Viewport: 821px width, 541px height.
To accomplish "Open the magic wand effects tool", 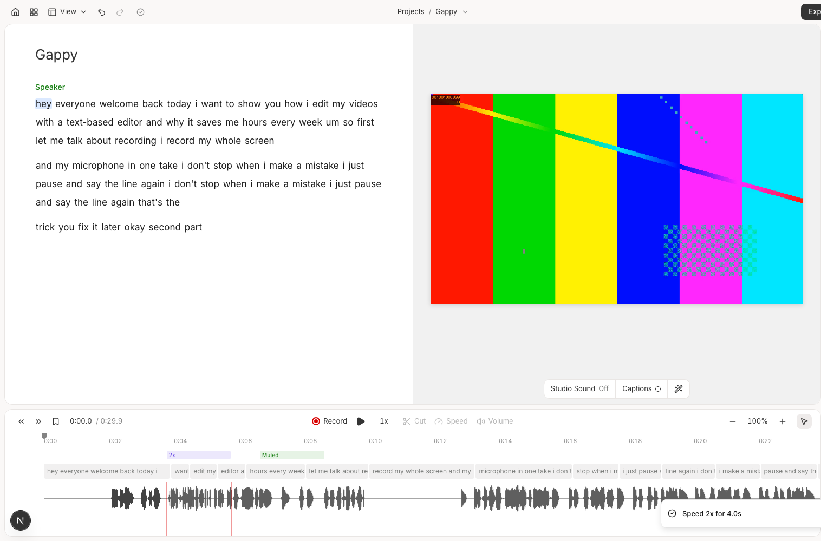I will click(x=679, y=389).
